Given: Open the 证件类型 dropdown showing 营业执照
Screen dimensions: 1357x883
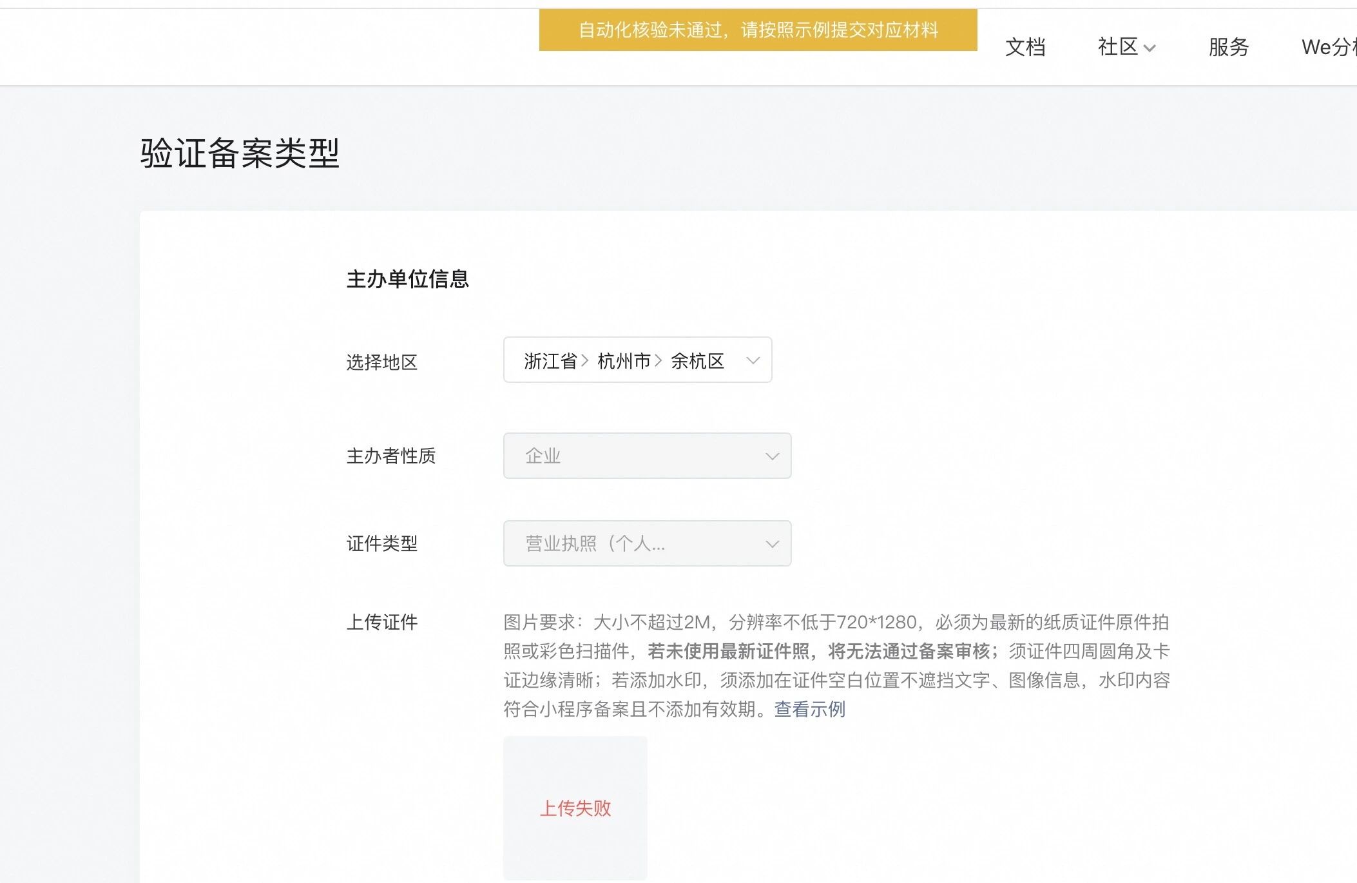Looking at the screenshot, I should click(646, 543).
